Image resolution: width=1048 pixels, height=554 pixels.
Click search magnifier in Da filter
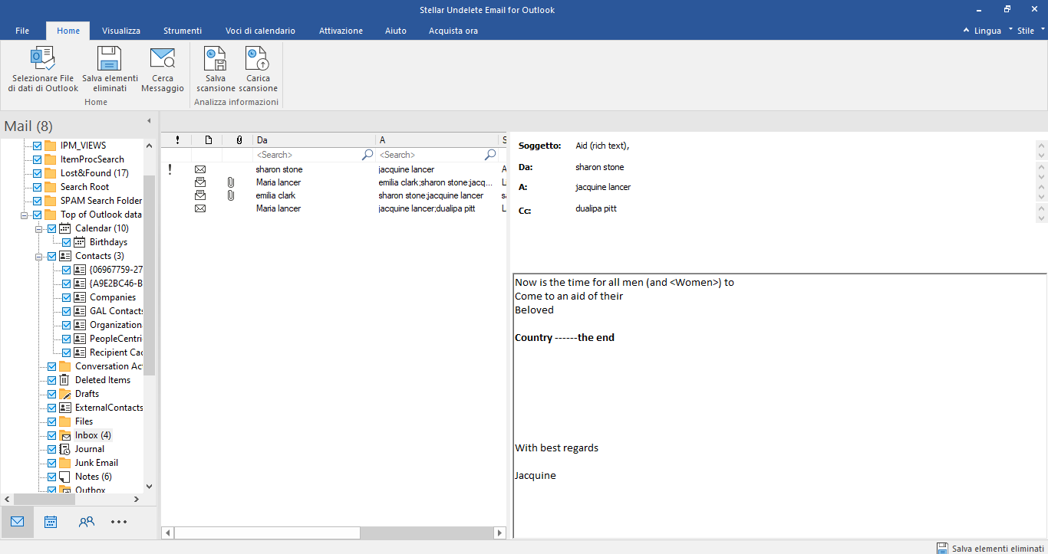(367, 155)
